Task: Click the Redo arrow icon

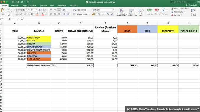Action: [27, 2]
